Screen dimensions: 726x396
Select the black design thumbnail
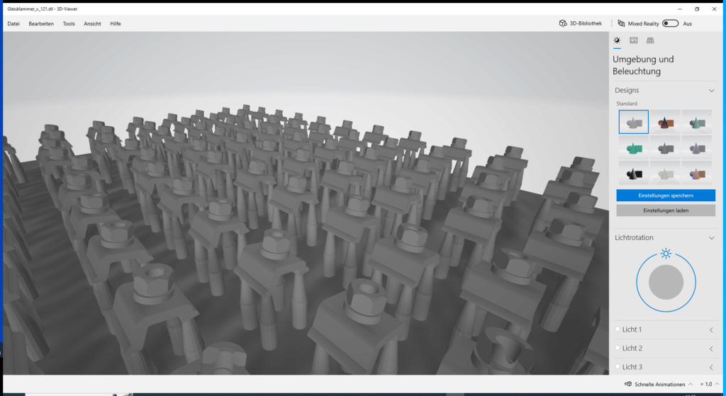[x=633, y=173]
